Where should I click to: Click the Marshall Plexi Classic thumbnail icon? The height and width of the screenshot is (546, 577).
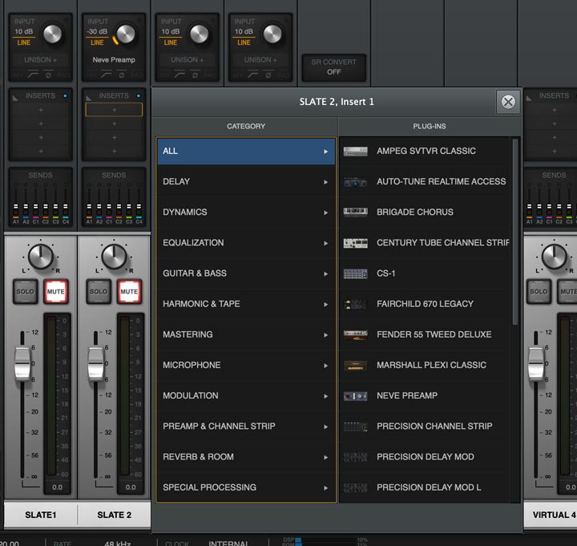(x=355, y=366)
